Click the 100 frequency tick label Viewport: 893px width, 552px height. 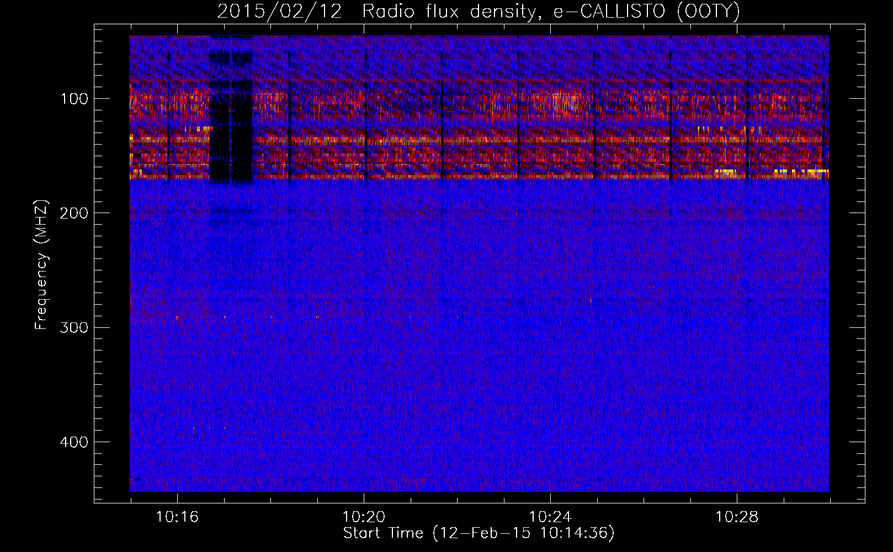[75, 99]
